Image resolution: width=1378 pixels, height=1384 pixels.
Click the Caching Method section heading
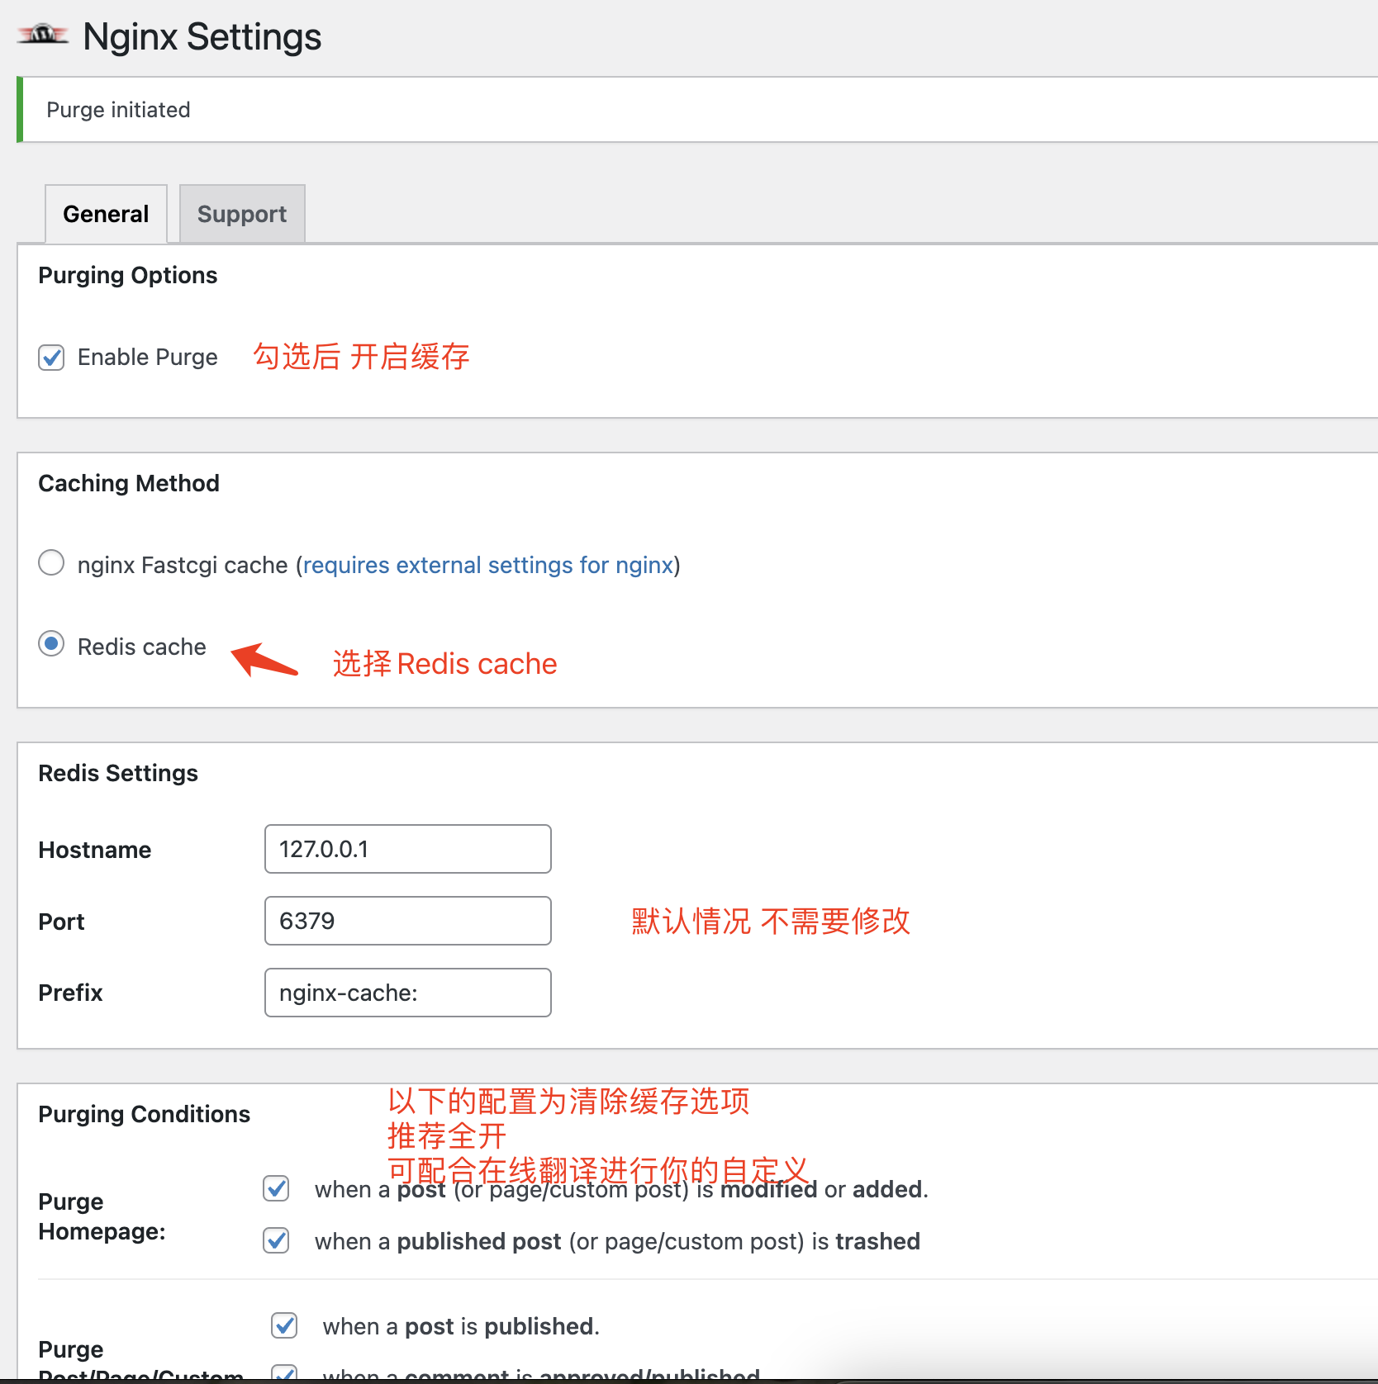129,483
